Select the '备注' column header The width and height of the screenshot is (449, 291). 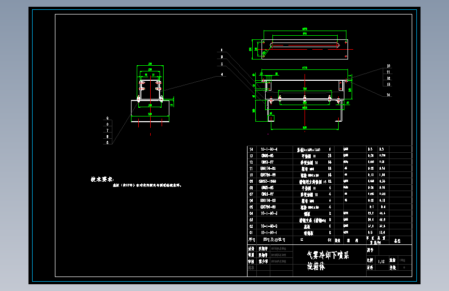pyautogui.click(x=397, y=241)
